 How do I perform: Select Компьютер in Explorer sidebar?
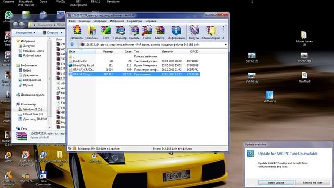(27, 104)
